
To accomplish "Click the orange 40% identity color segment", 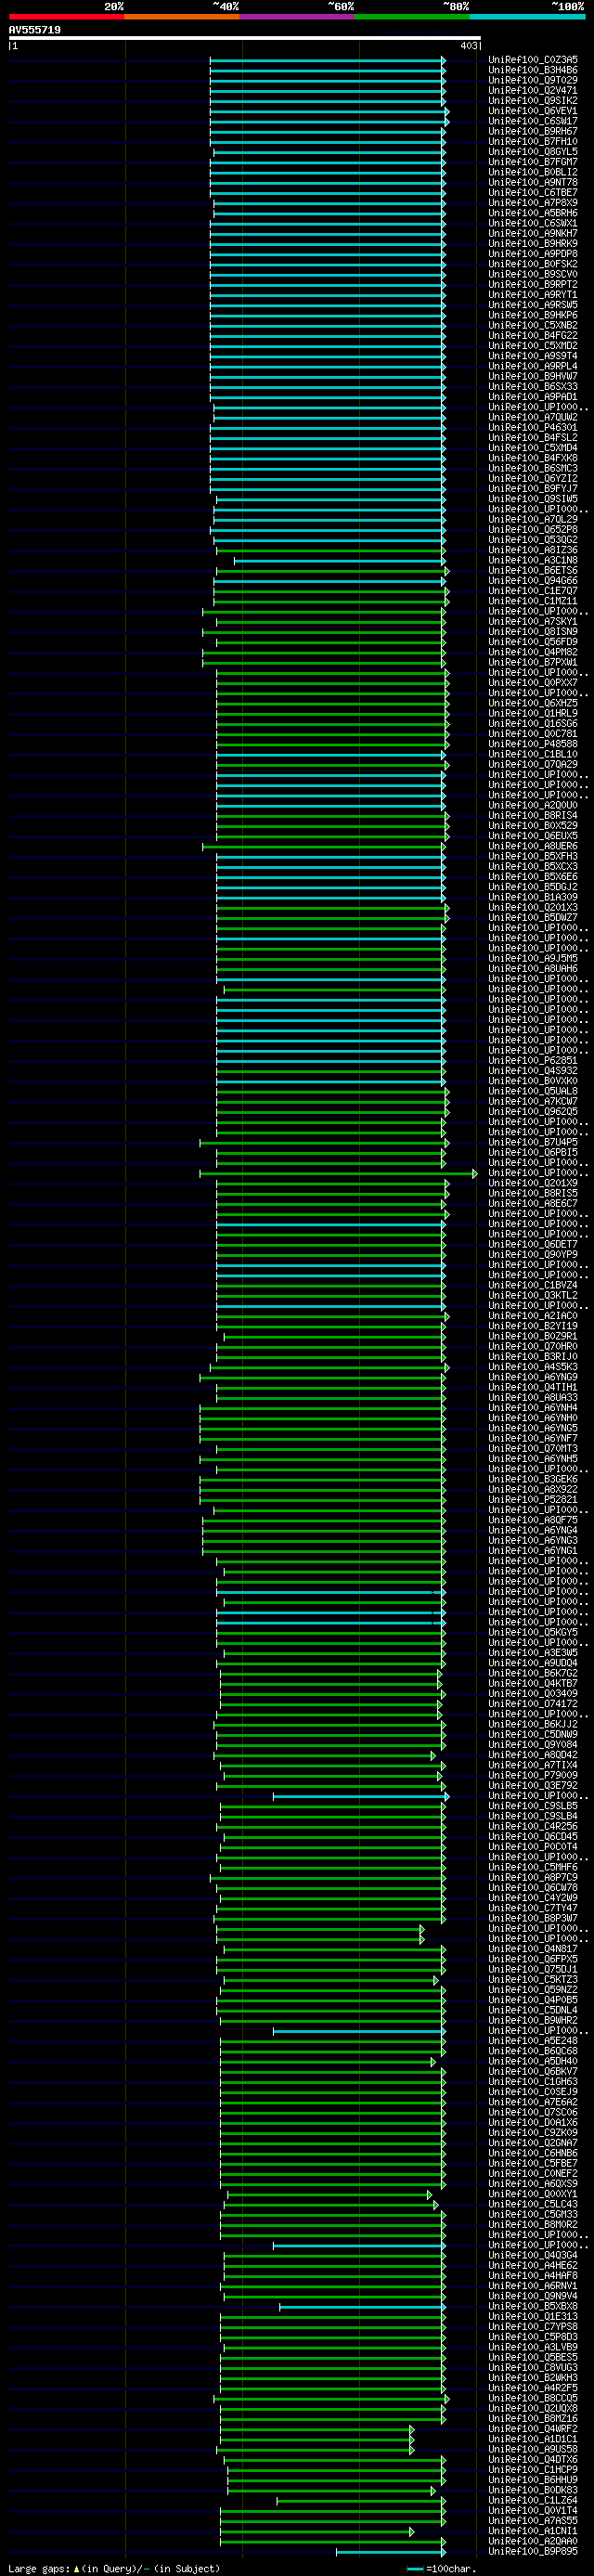I will pos(182,16).
